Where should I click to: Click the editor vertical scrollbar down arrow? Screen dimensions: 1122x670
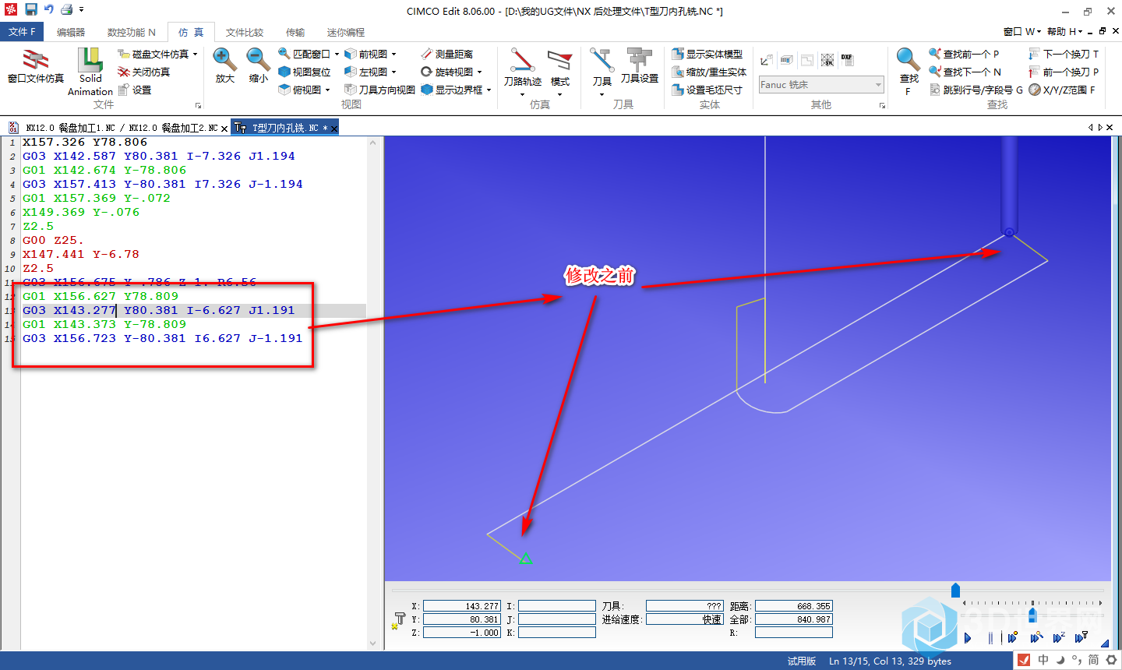click(372, 644)
